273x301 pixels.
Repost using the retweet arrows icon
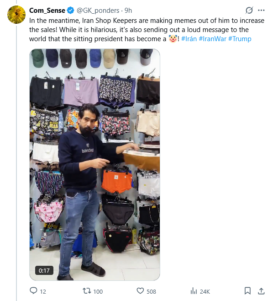[87, 291]
